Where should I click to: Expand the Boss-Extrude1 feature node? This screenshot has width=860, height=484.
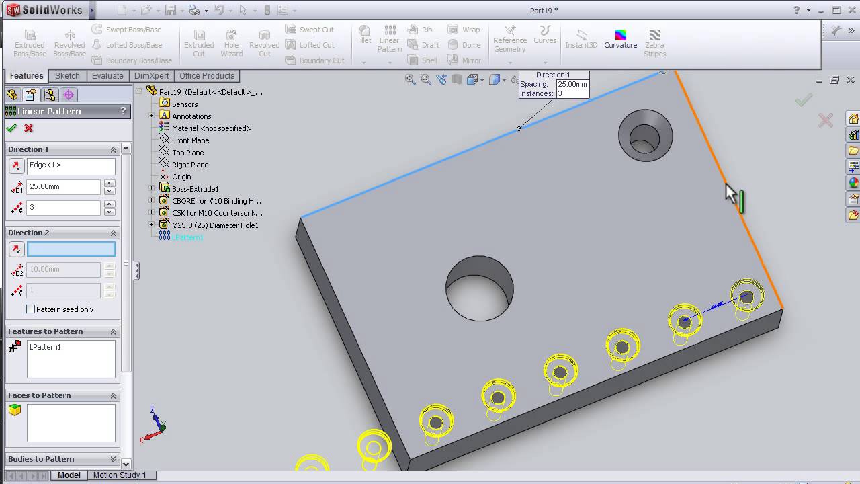151,189
